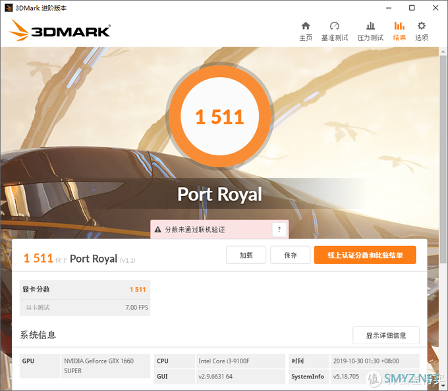Click the NVIDIA GeForce GTX 1660 SUPER text

99,366
